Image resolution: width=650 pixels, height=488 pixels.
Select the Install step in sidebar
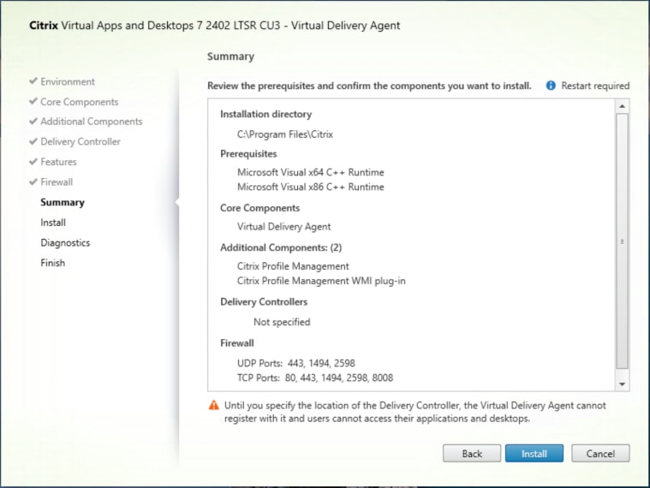53,223
